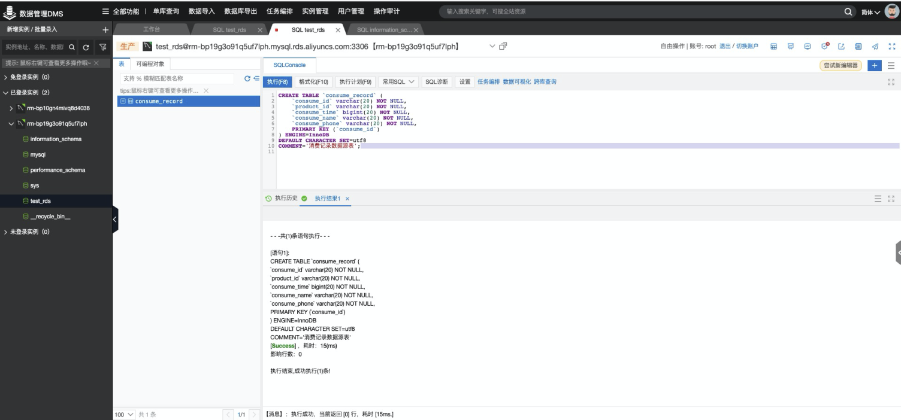Image resolution: width=901 pixels, height=420 pixels.
Task: Click the paper plane icon in the header toolbar
Action: coord(875,46)
